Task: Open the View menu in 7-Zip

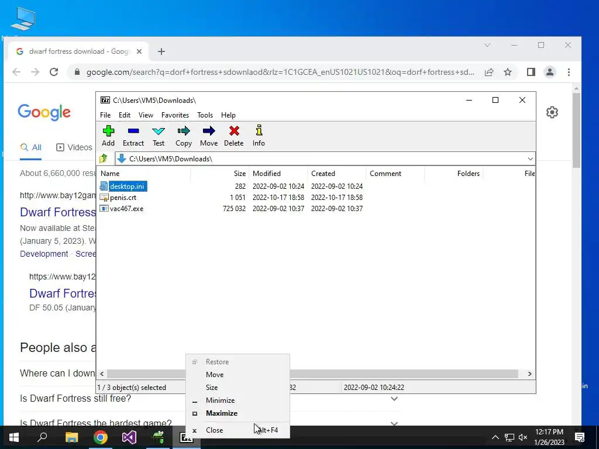Action: click(x=146, y=115)
